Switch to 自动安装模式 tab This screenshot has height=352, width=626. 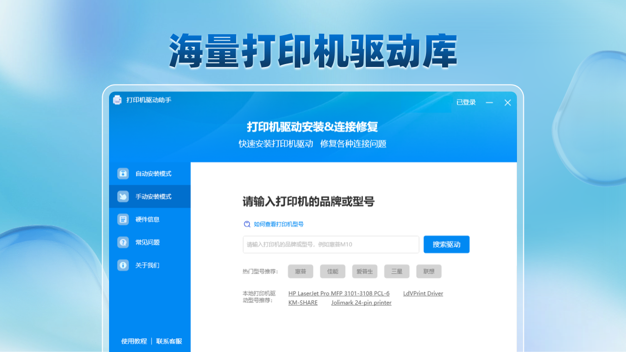[x=153, y=174]
